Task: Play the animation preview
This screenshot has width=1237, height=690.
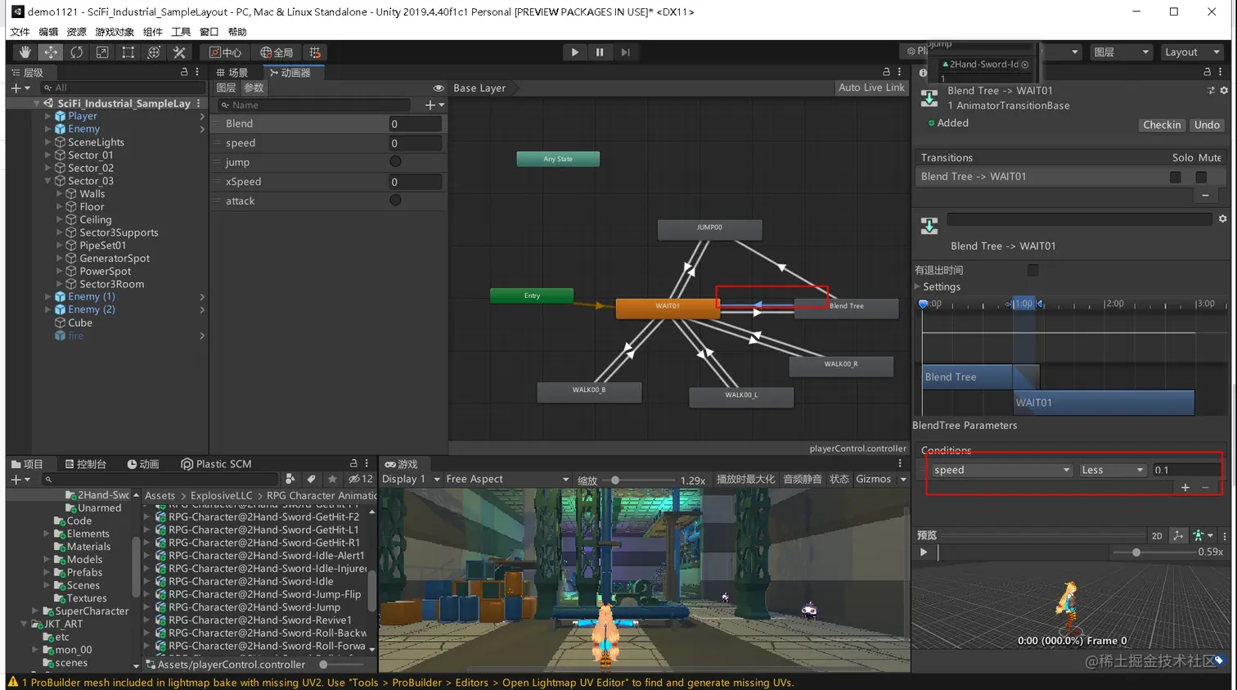Action: pos(924,552)
